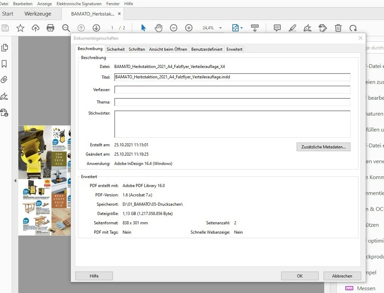Add document to favorites with star icon

[20, 28]
